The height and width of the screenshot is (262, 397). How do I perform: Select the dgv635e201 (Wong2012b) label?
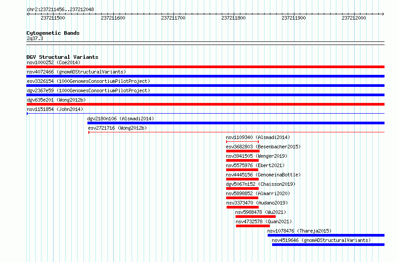(56, 100)
